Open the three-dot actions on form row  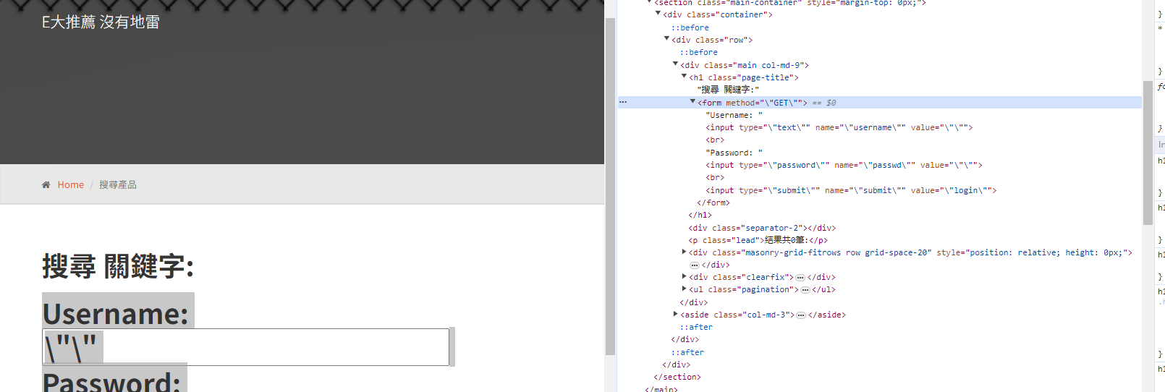[x=623, y=102]
